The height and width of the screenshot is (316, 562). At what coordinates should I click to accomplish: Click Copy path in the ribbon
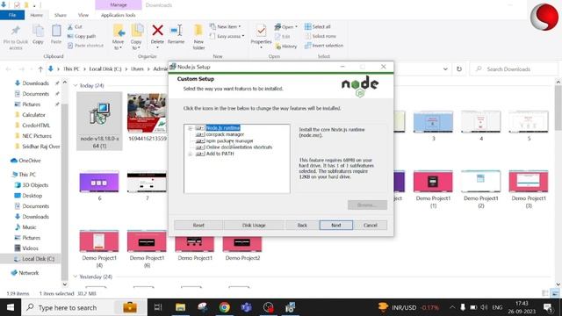82,36
